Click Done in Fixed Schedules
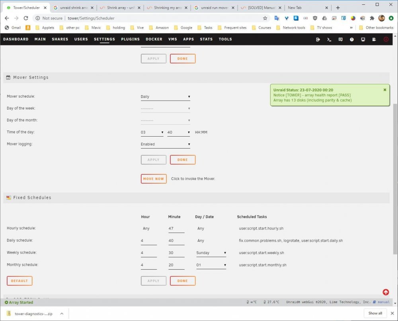 click(183, 281)
